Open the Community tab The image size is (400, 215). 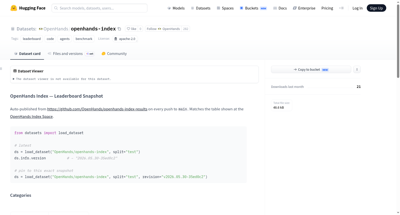click(x=114, y=53)
